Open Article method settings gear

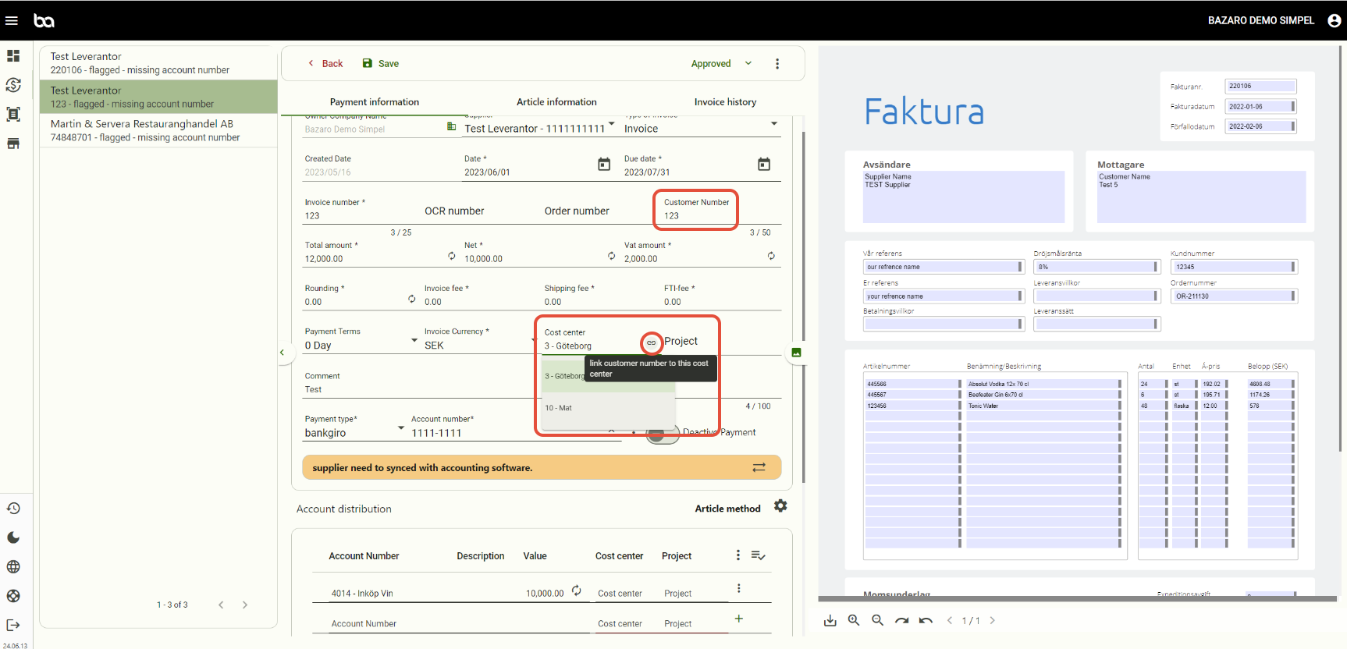[x=780, y=506]
